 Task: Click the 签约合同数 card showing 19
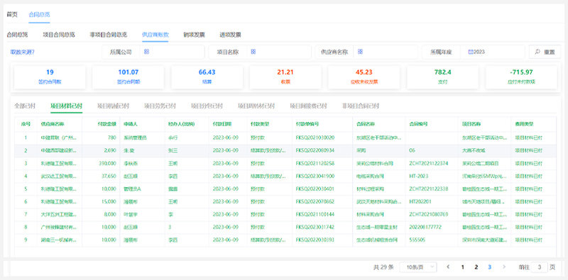click(50, 77)
